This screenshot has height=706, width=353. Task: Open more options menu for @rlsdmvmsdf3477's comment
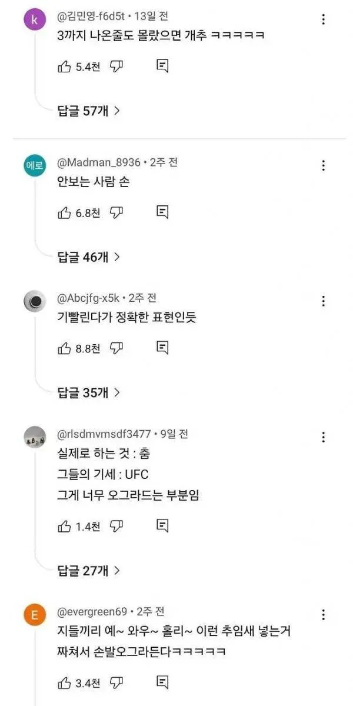(x=323, y=437)
